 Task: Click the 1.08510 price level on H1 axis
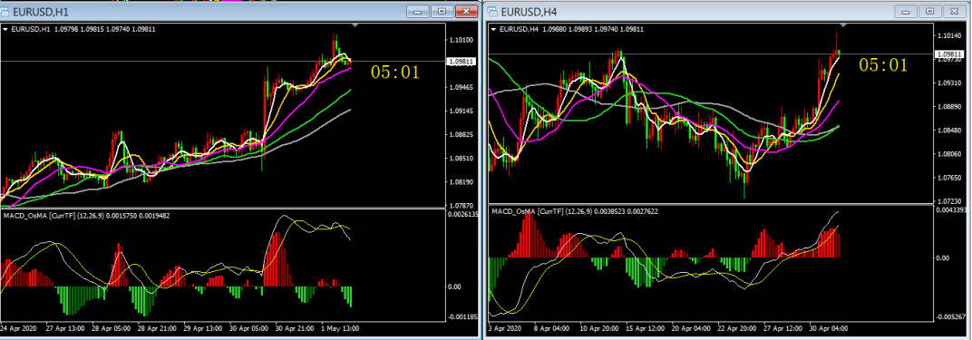pyautogui.click(x=461, y=158)
